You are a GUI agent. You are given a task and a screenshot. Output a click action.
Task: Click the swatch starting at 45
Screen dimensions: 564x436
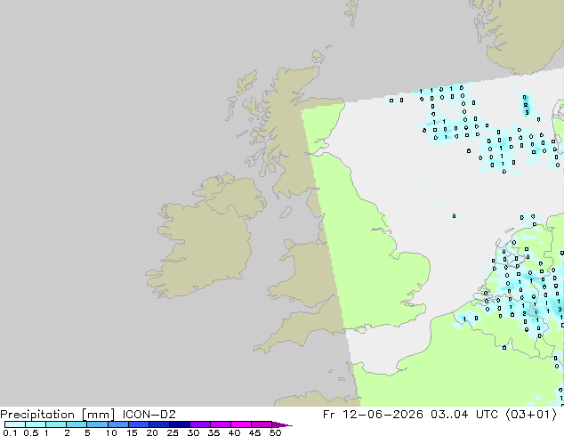click(x=262, y=424)
